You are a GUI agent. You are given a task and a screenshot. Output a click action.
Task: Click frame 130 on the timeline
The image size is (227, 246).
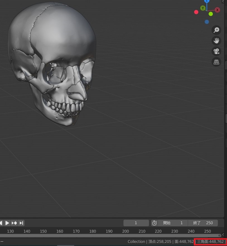(10, 231)
